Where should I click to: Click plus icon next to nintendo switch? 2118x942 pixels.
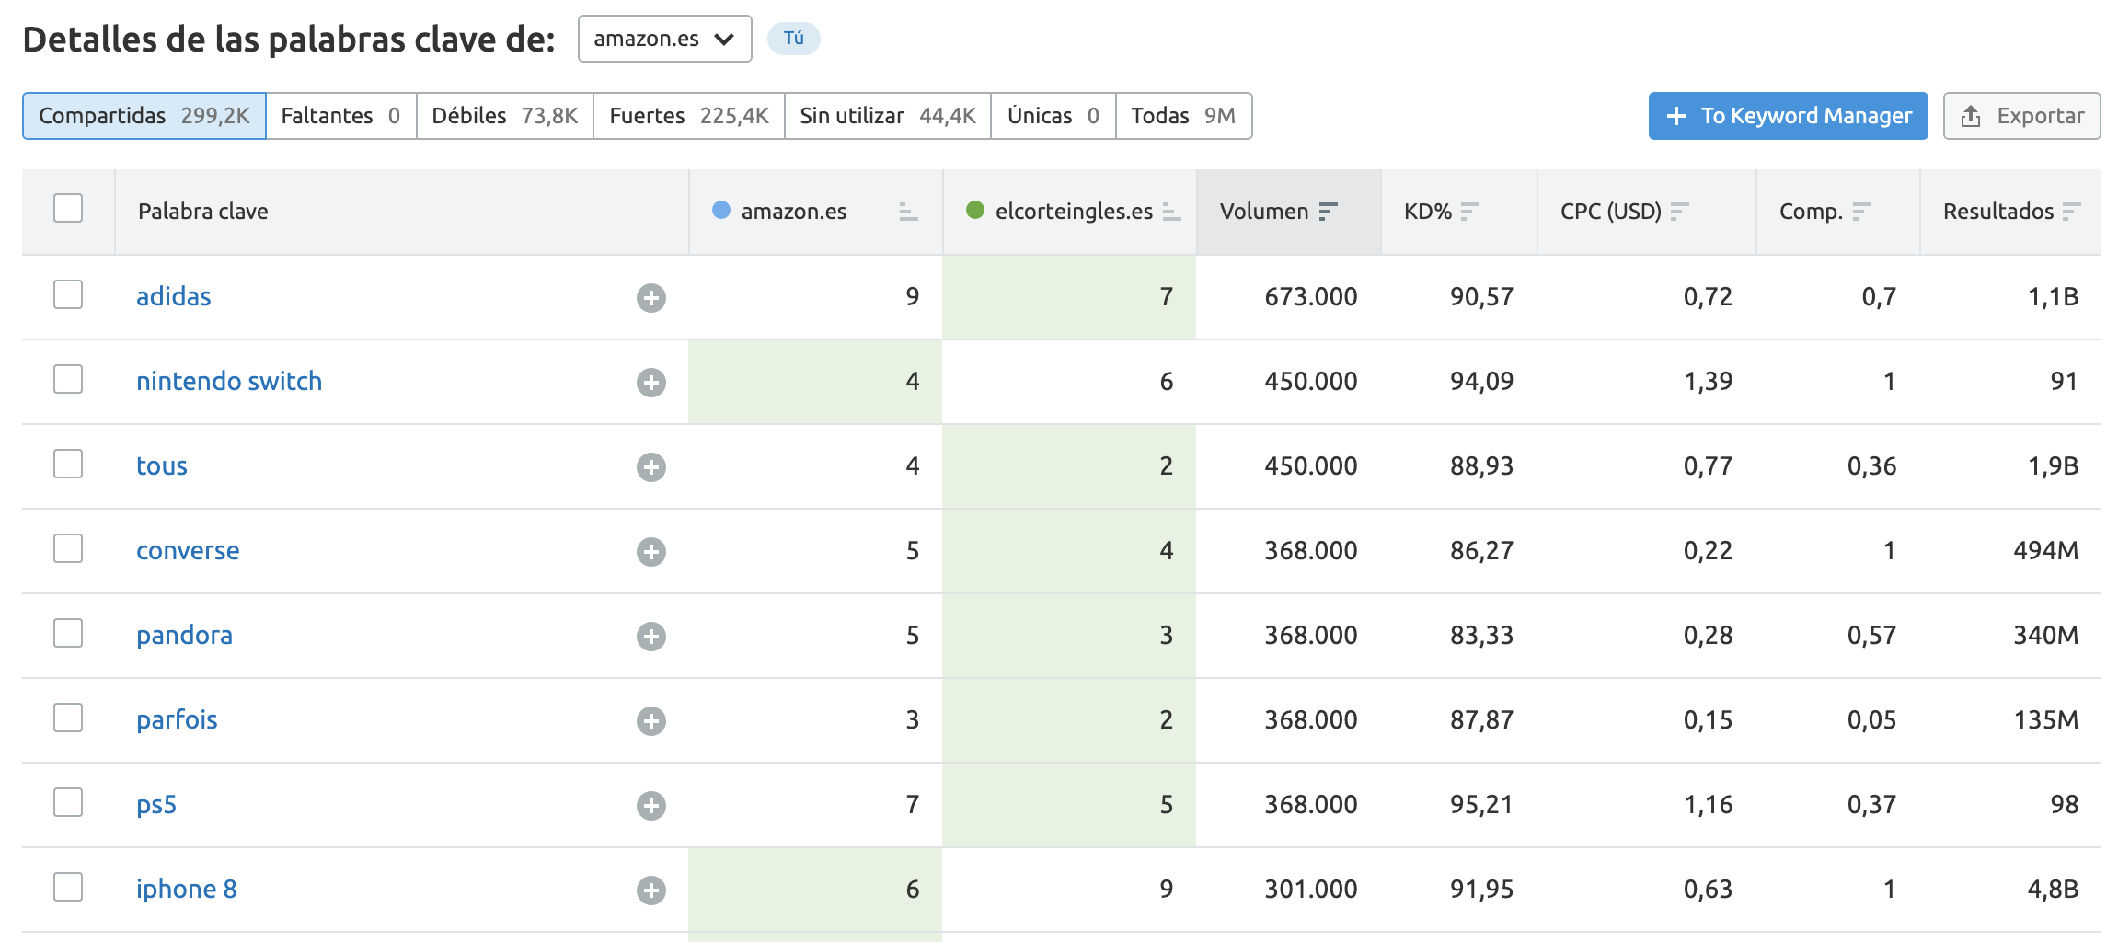pos(651,382)
